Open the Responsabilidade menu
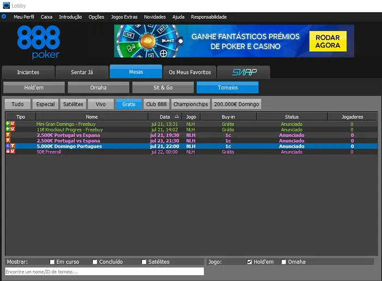 pos(209,17)
